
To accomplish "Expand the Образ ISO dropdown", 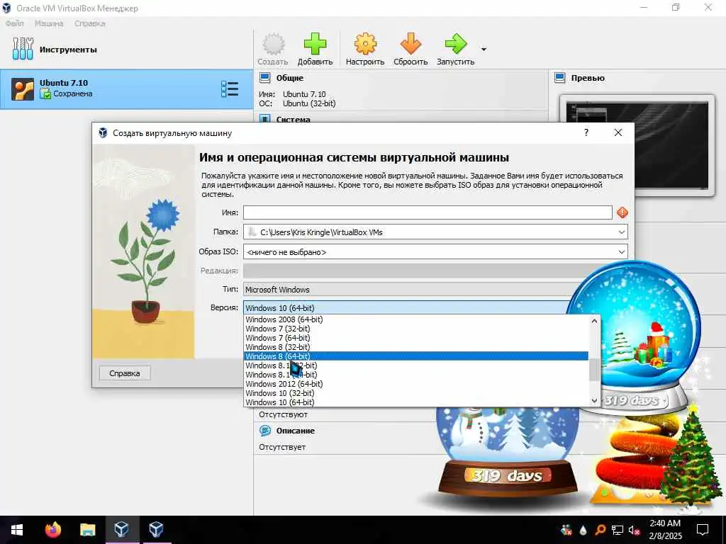I will 622,252.
